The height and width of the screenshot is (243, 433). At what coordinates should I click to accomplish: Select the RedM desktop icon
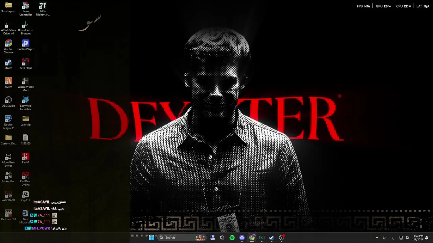pos(26,159)
